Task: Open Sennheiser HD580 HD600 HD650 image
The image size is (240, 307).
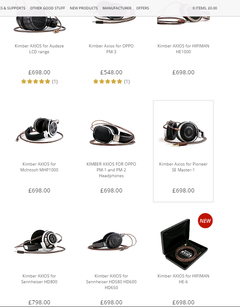Action: tap(112, 242)
